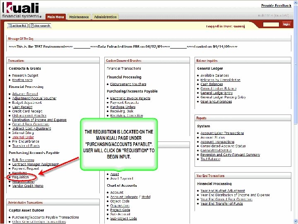Open Available Balances inquiry
Viewport: 298px width, 224px height.
pyautogui.click(x=214, y=75)
